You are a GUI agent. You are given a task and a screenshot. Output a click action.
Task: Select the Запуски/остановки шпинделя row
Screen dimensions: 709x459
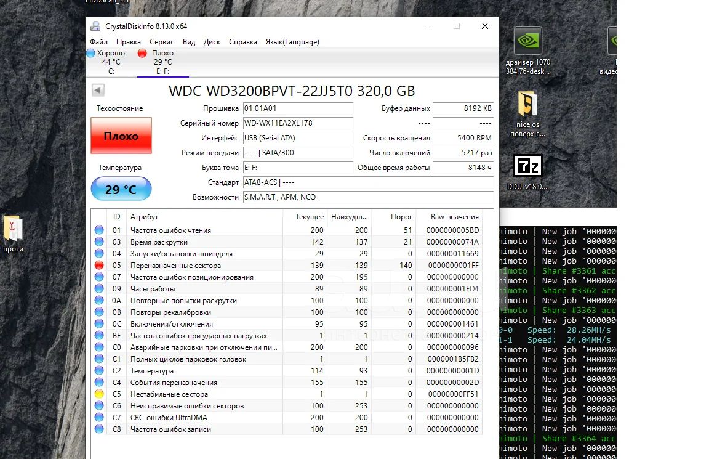287,253
